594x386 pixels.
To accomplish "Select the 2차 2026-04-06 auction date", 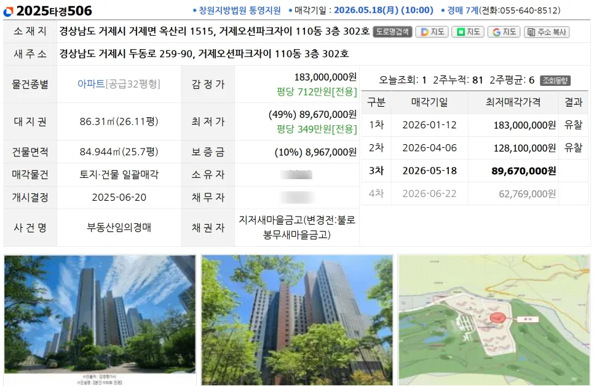I will tap(430, 148).
